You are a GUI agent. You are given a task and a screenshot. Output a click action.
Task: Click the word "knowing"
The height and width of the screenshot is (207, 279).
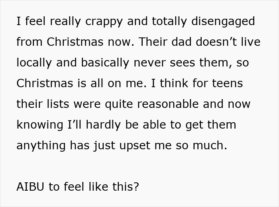click(x=38, y=125)
